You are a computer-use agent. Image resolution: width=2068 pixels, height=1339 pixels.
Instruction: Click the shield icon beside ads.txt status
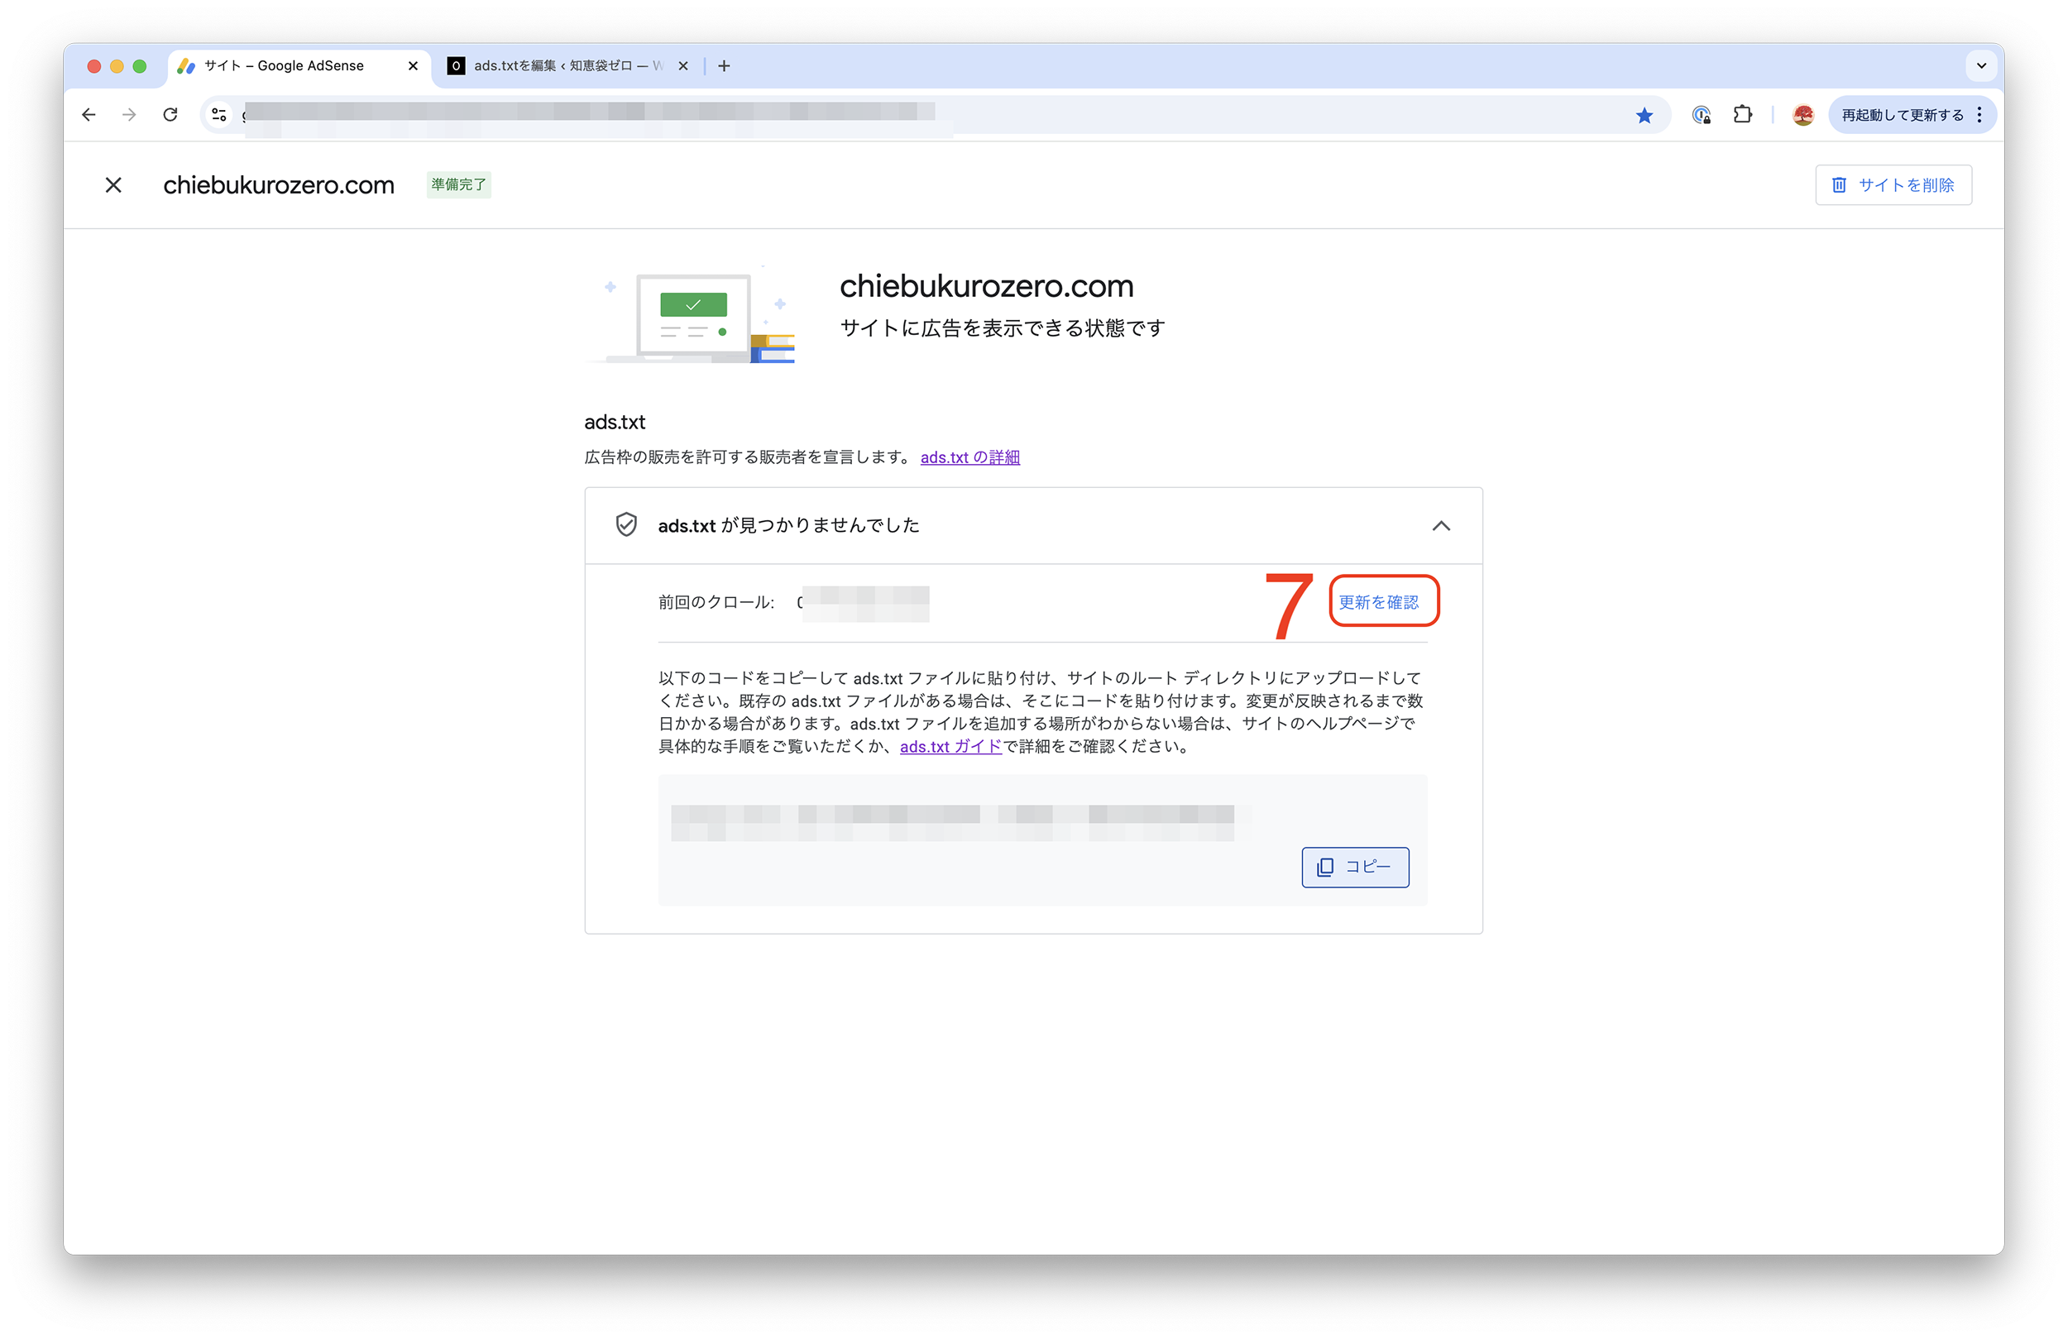[626, 525]
